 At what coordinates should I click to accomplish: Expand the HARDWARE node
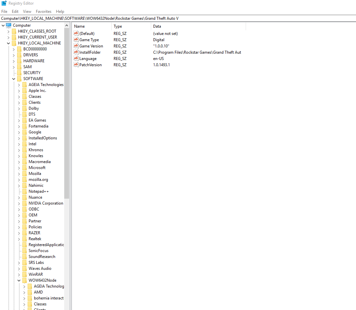point(14,61)
